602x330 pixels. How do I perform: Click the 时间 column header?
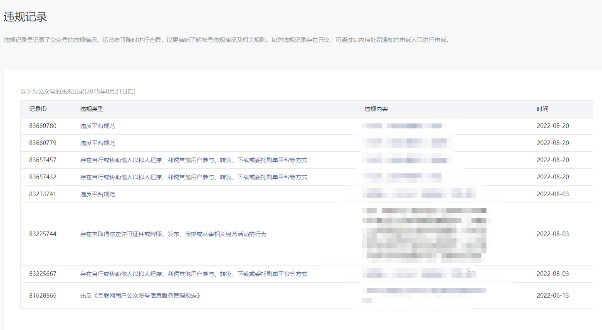click(543, 109)
